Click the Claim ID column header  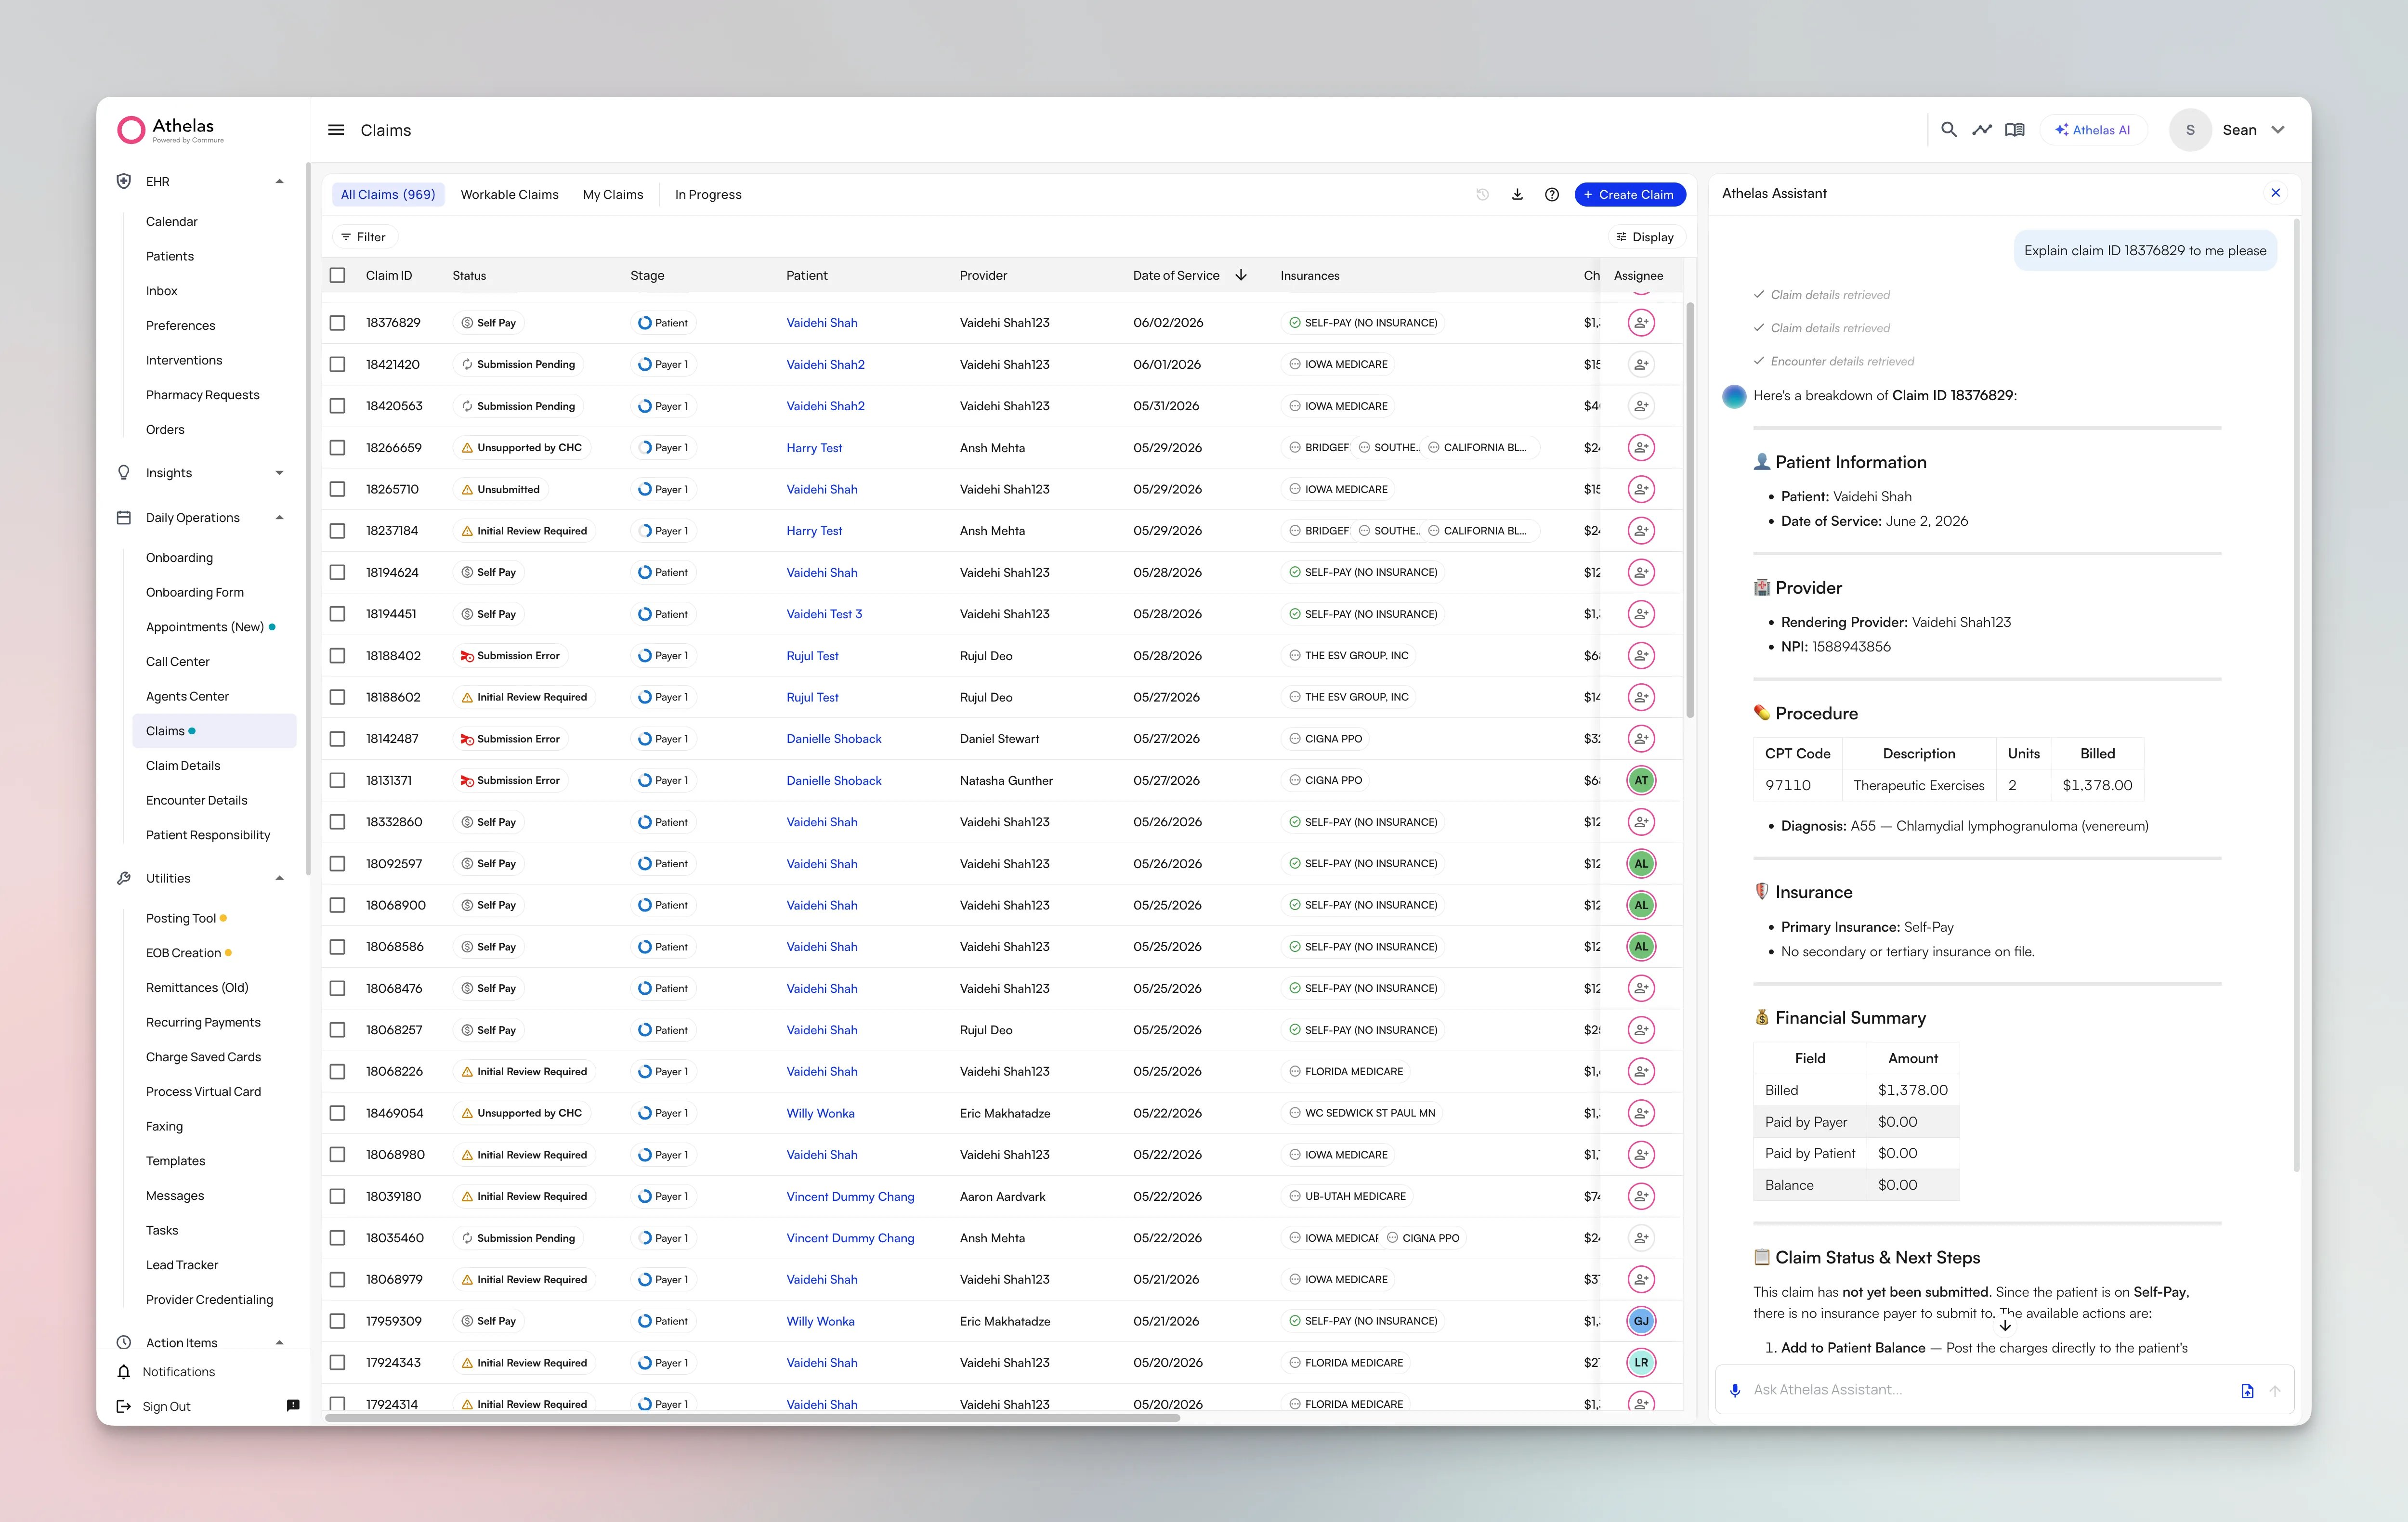click(389, 275)
